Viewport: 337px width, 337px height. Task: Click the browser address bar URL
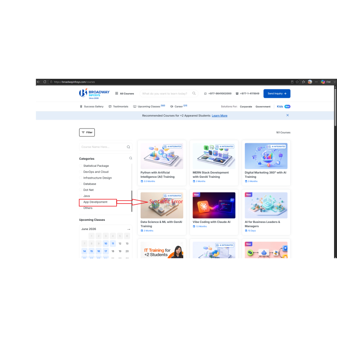pos(74,82)
